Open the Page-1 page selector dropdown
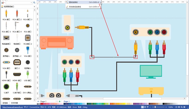The width and height of the screenshot is (189, 109). click(56, 101)
